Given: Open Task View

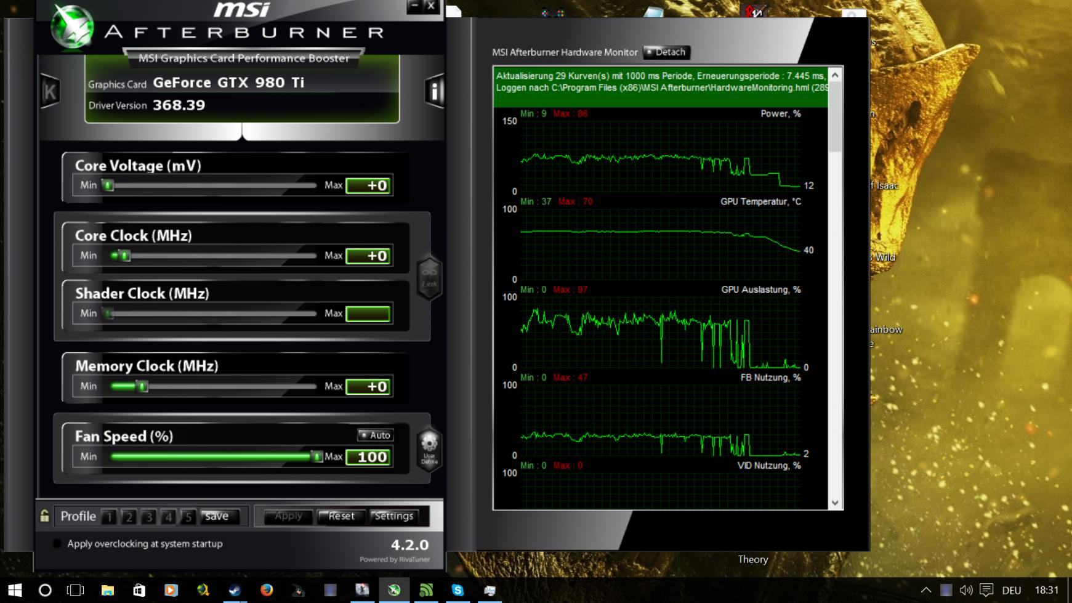Looking at the screenshot, I should [75, 590].
